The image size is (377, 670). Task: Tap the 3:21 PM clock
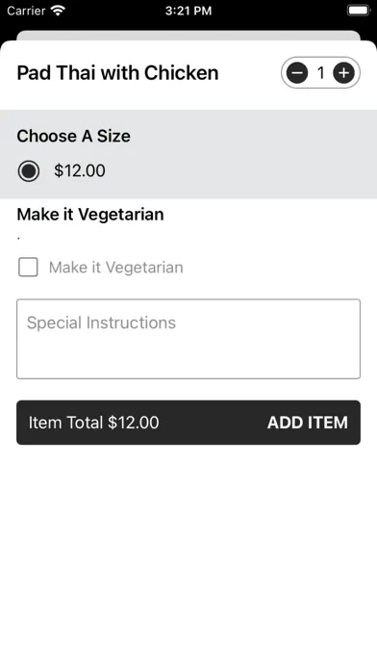pyautogui.click(x=188, y=11)
